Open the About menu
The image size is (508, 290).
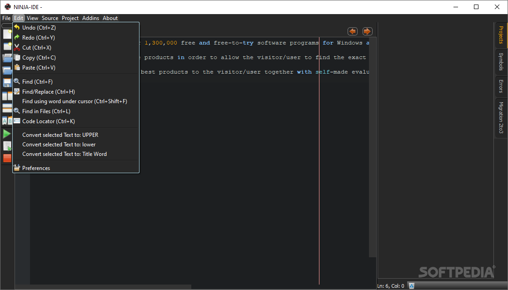[x=110, y=18]
